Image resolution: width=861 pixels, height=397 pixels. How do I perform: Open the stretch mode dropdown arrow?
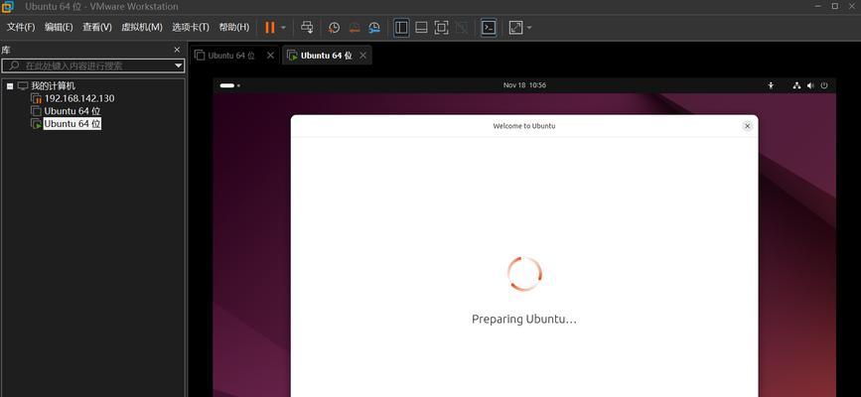pyautogui.click(x=528, y=28)
